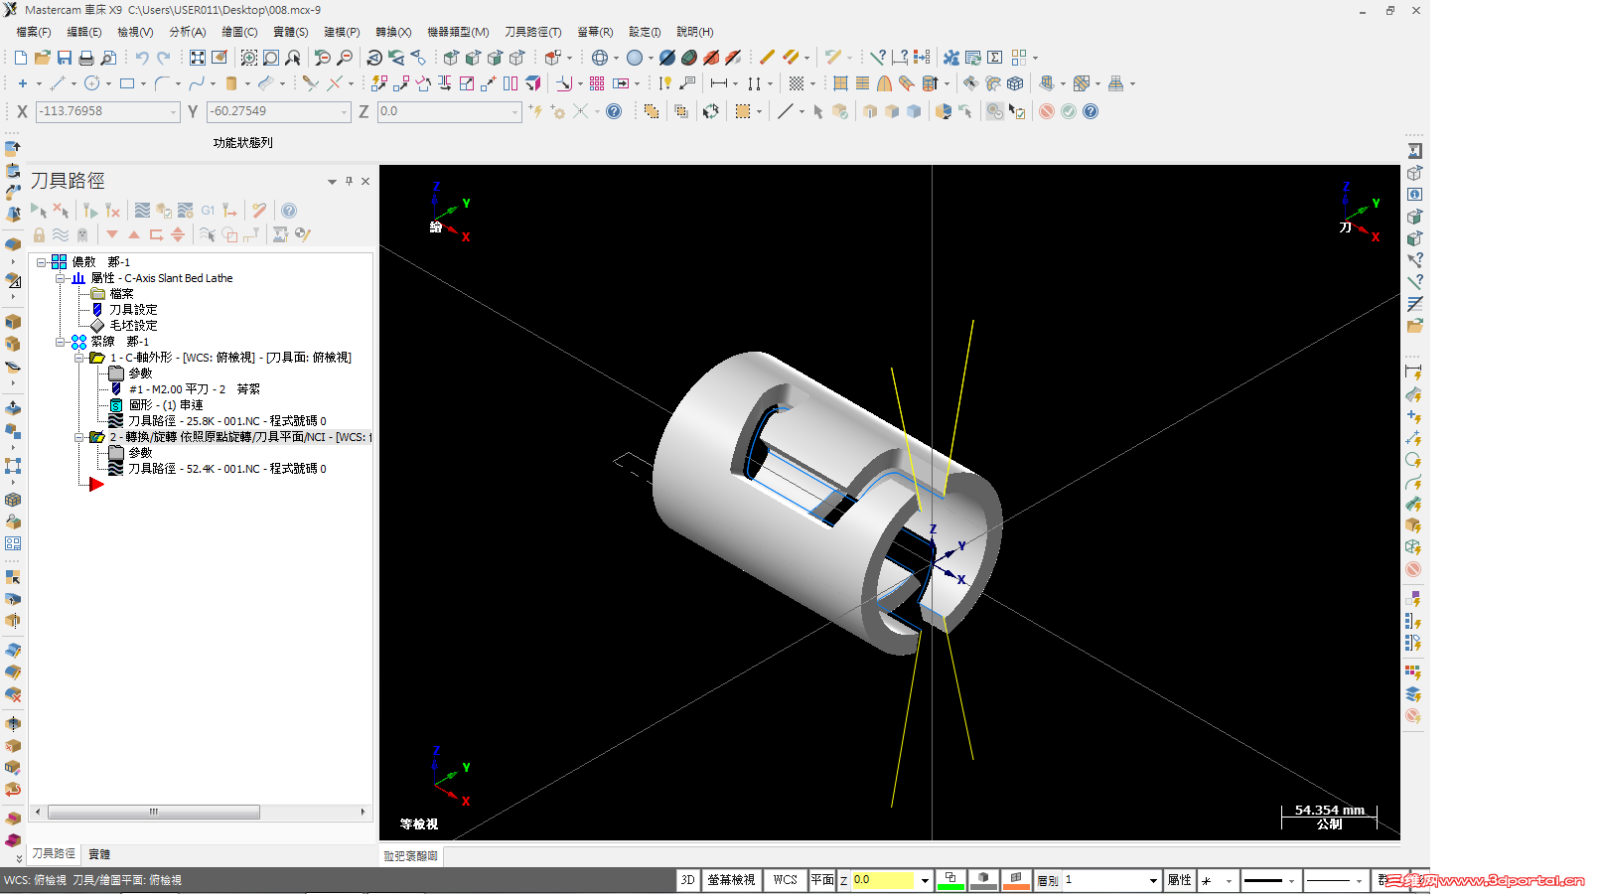The height and width of the screenshot is (894, 1604).
Task: Click the globe wireframe view icon
Action: 600,58
